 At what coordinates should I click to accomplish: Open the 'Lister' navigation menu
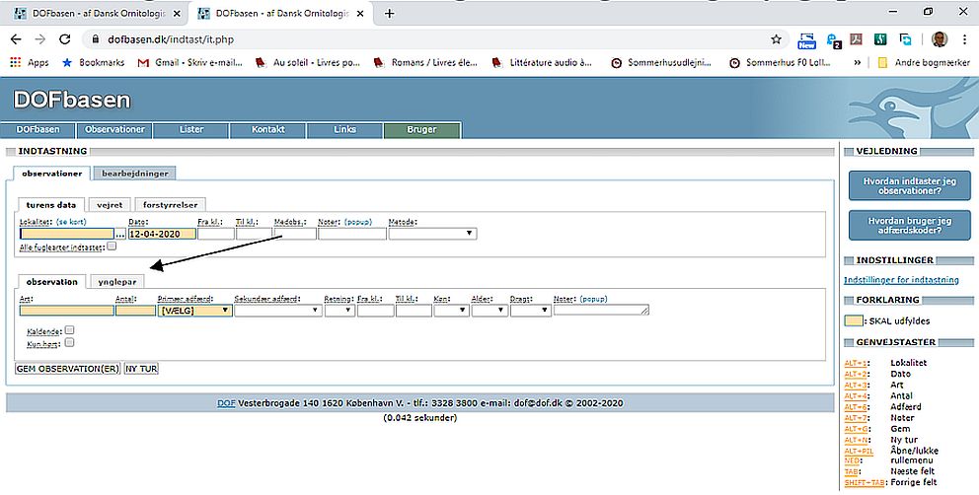pyautogui.click(x=191, y=130)
